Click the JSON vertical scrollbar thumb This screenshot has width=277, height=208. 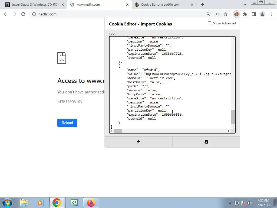click(x=233, y=117)
